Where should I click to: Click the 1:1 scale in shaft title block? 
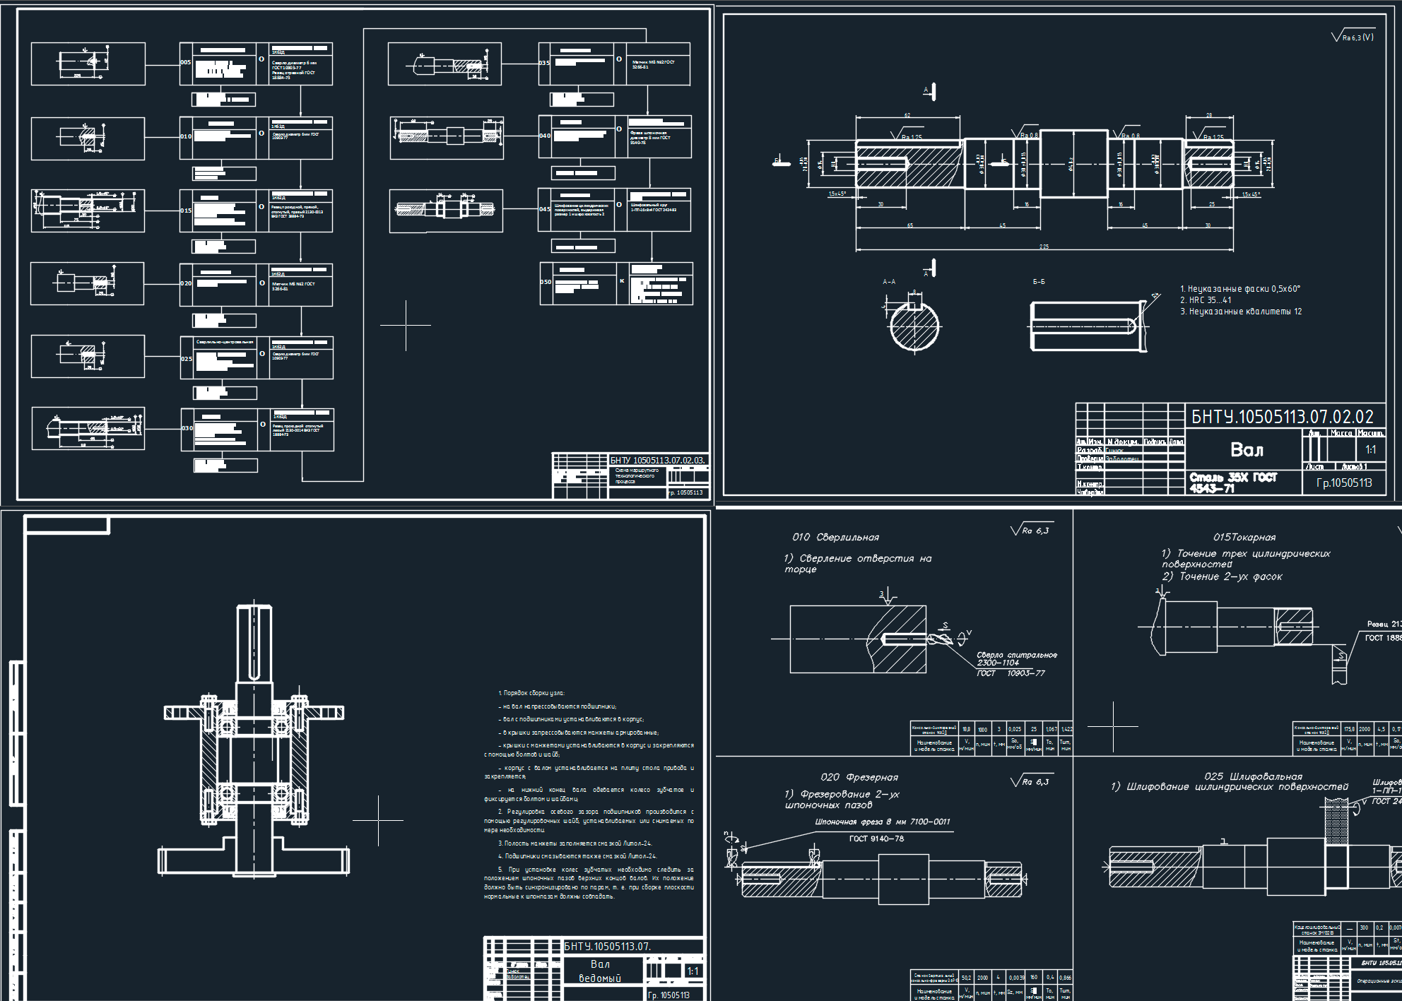tap(1370, 449)
